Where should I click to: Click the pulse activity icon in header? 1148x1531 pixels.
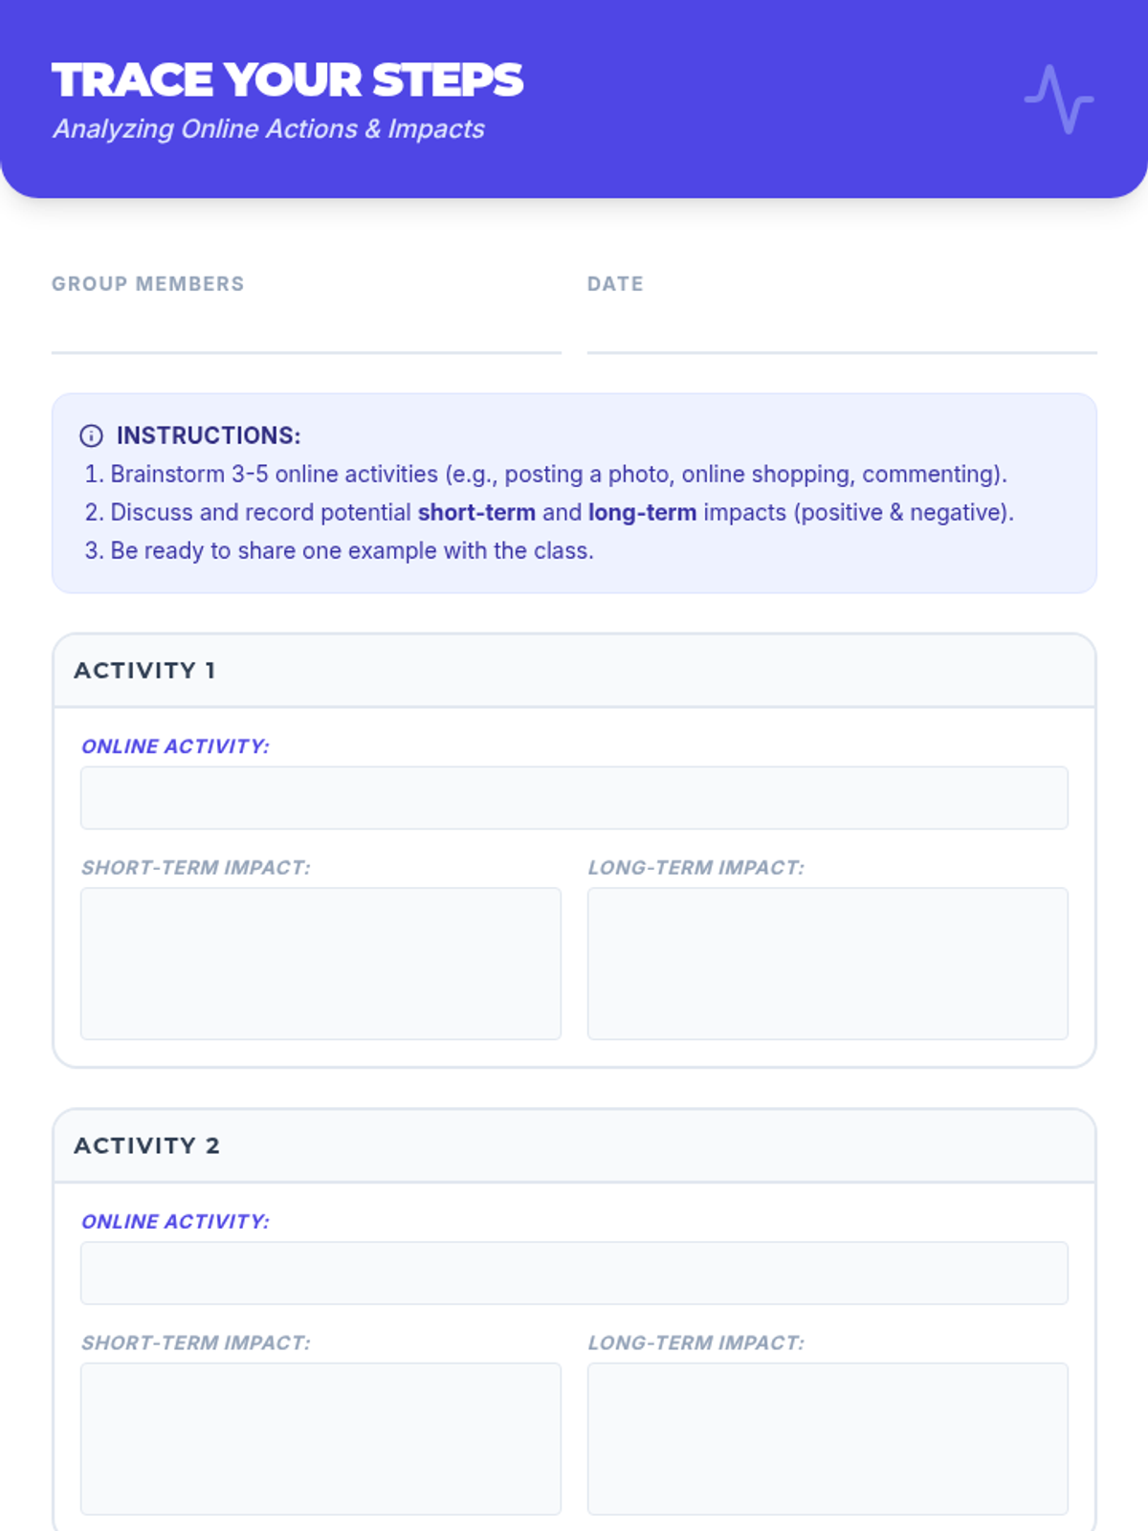point(1059,99)
